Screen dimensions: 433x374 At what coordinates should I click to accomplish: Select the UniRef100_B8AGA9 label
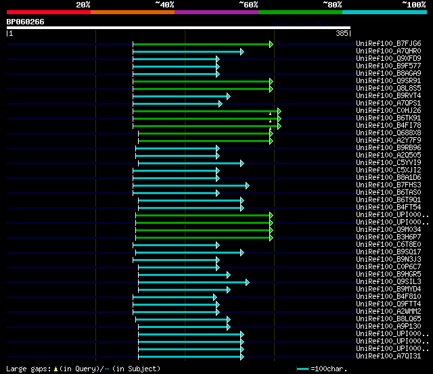tap(388, 74)
